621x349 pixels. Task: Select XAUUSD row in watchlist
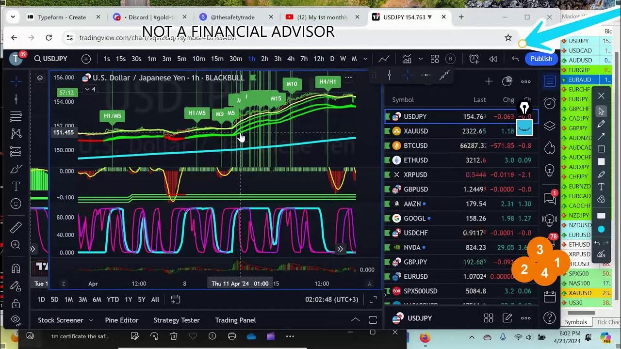461,131
